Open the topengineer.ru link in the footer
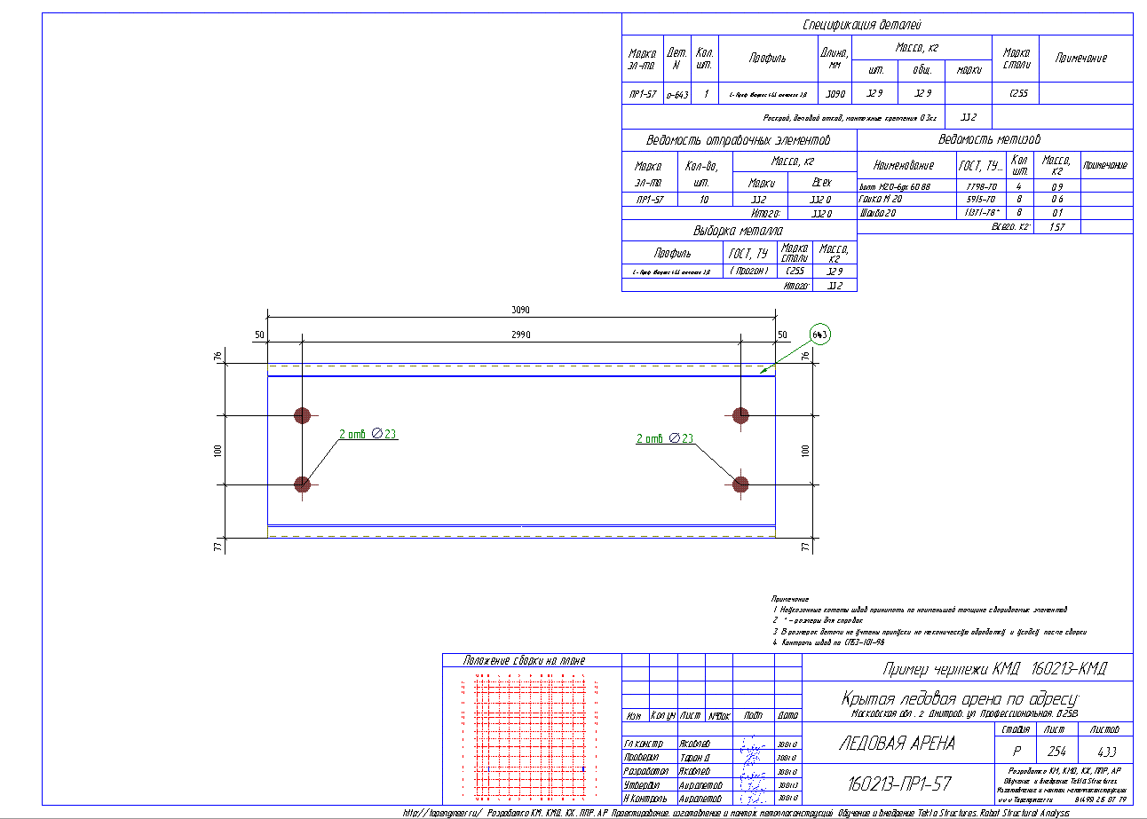The image size is (1147, 819). [x=441, y=812]
